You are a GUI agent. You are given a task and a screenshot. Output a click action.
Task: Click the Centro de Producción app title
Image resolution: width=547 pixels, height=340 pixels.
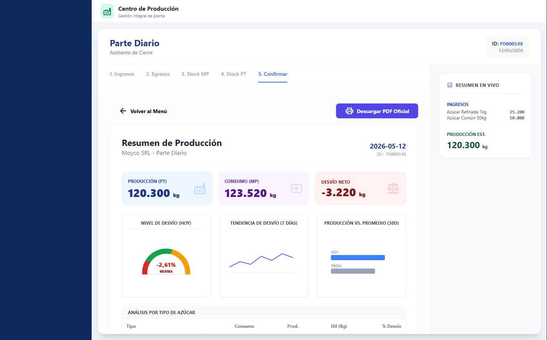pos(148,9)
